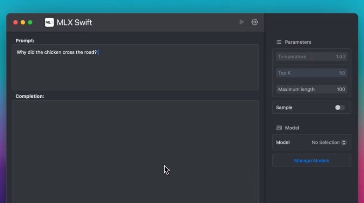The width and height of the screenshot is (364, 203).
Task: Adjust the Temperature slider
Action: [x=311, y=57]
